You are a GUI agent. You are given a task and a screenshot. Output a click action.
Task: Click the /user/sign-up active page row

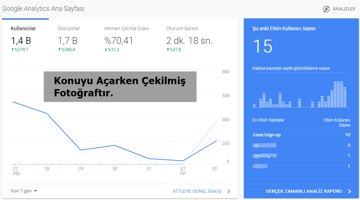(301, 135)
